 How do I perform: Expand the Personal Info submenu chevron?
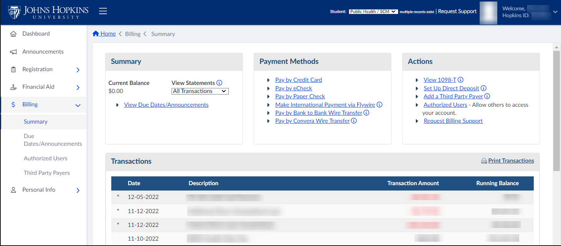[78, 190]
